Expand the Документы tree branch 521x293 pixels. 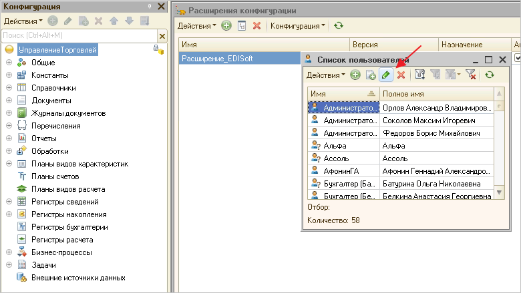pyautogui.click(x=9, y=100)
